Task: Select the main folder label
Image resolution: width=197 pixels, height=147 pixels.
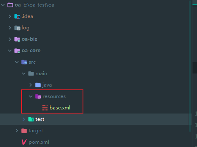Action: 41,73
